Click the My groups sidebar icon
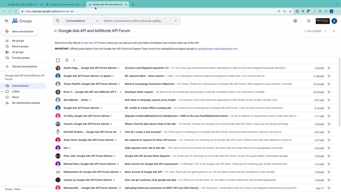This screenshot has width=341, height=192. point(7,41)
